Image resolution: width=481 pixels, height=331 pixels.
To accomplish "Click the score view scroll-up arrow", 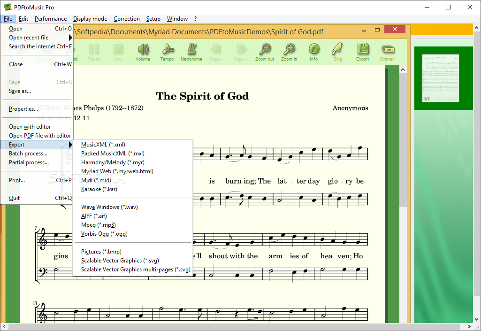I will coord(403,69).
